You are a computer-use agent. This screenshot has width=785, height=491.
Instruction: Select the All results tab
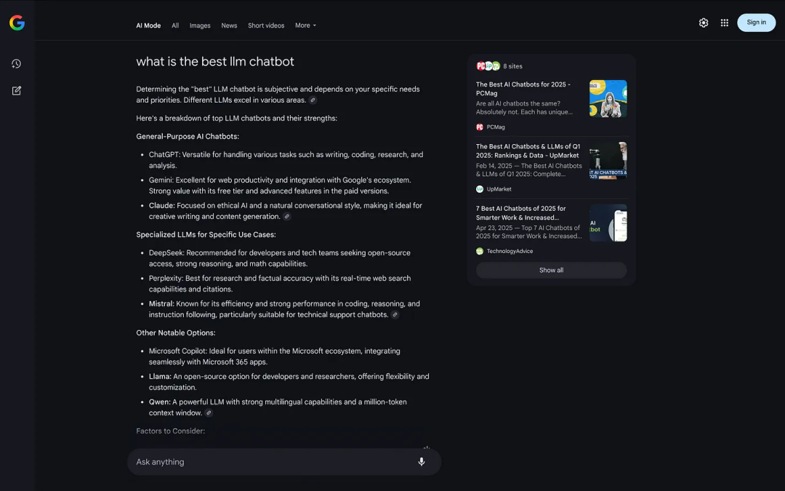(175, 25)
